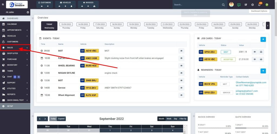Switch calendar to Week view
The height and width of the screenshot is (134, 277).
169,119
